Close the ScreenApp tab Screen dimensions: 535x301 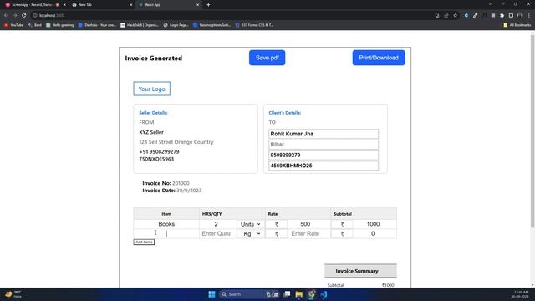point(64,5)
